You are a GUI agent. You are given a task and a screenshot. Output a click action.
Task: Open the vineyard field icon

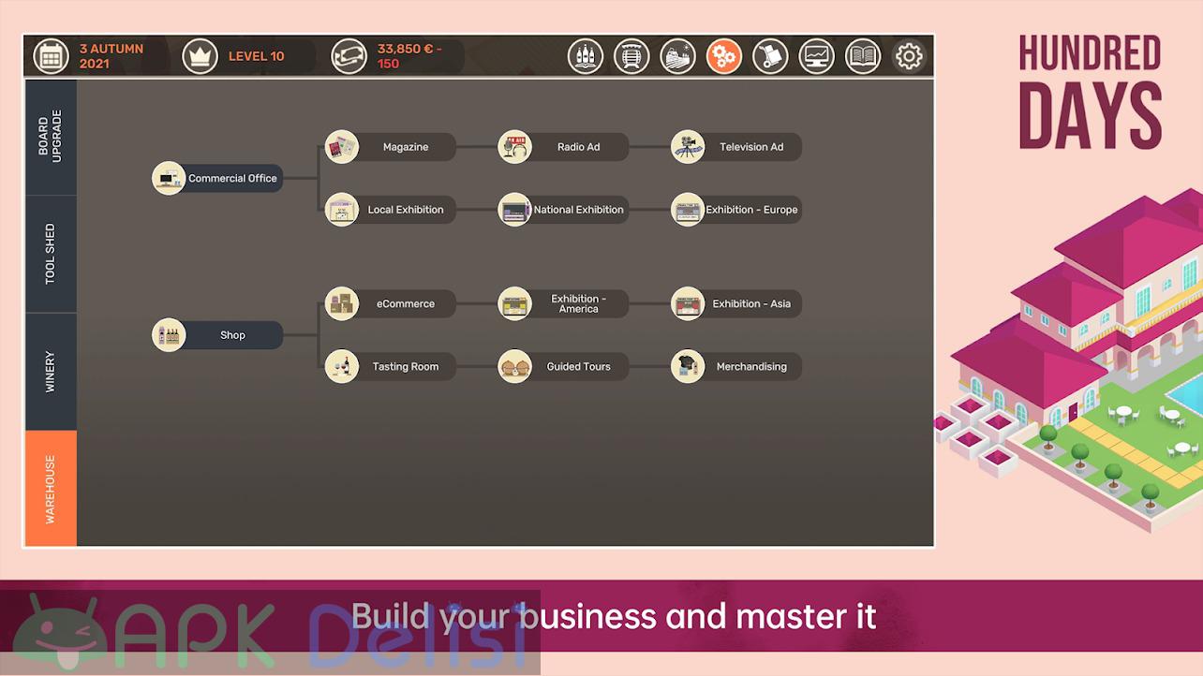click(677, 56)
